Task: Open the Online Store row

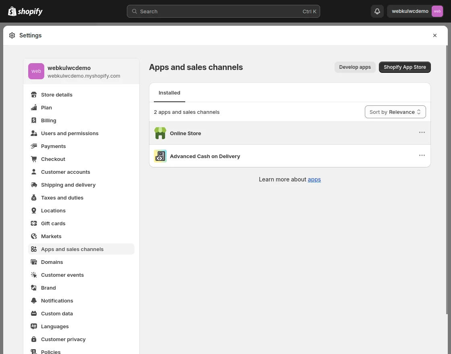Action: tap(290, 133)
